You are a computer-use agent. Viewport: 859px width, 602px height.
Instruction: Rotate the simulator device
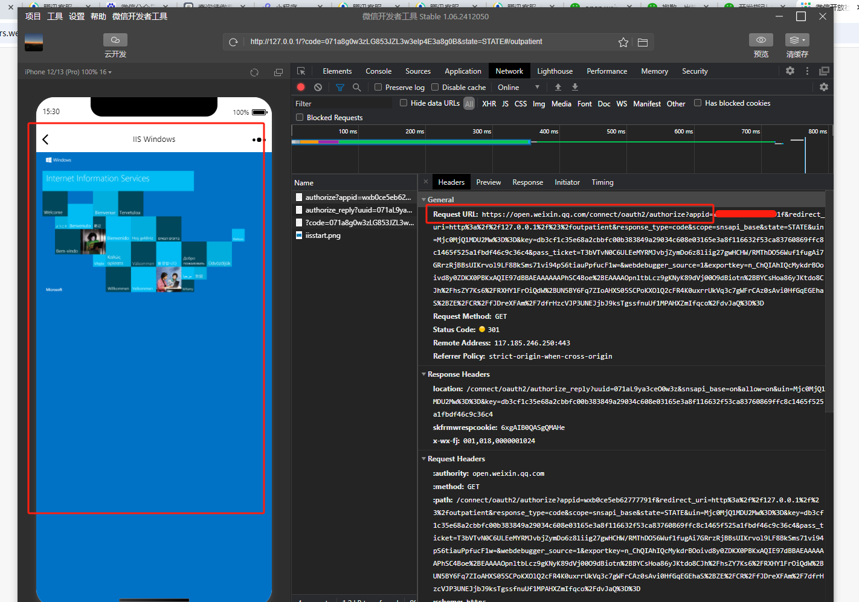click(254, 72)
